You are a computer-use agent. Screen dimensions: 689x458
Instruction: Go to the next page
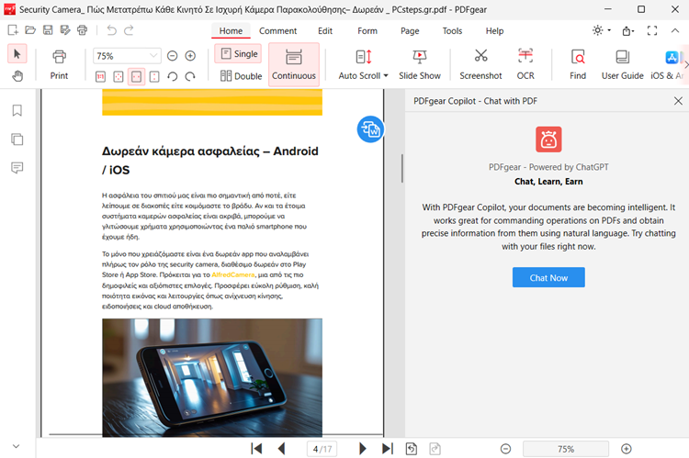(363, 449)
